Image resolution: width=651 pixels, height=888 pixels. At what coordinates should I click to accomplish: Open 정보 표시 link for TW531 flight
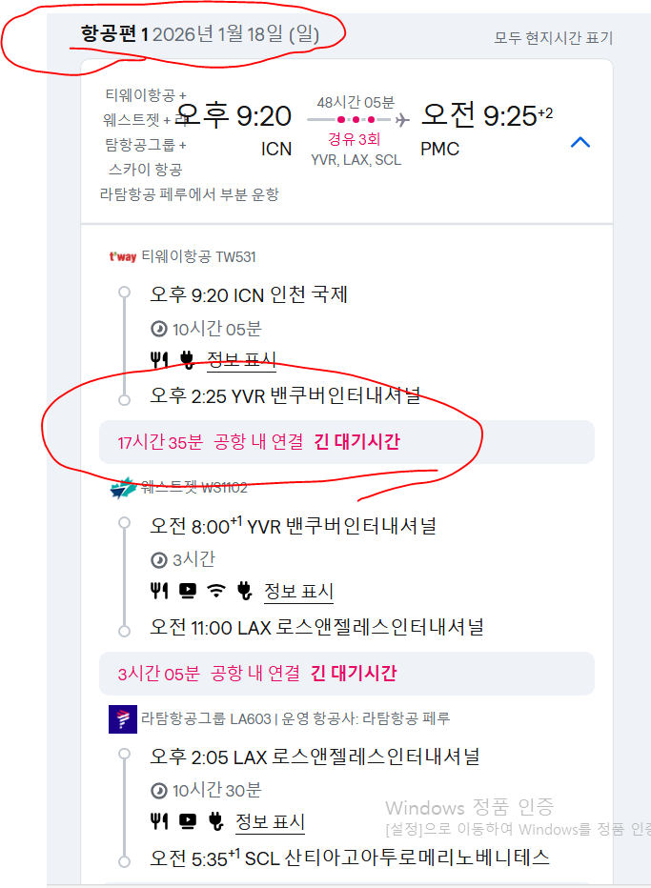point(242,359)
